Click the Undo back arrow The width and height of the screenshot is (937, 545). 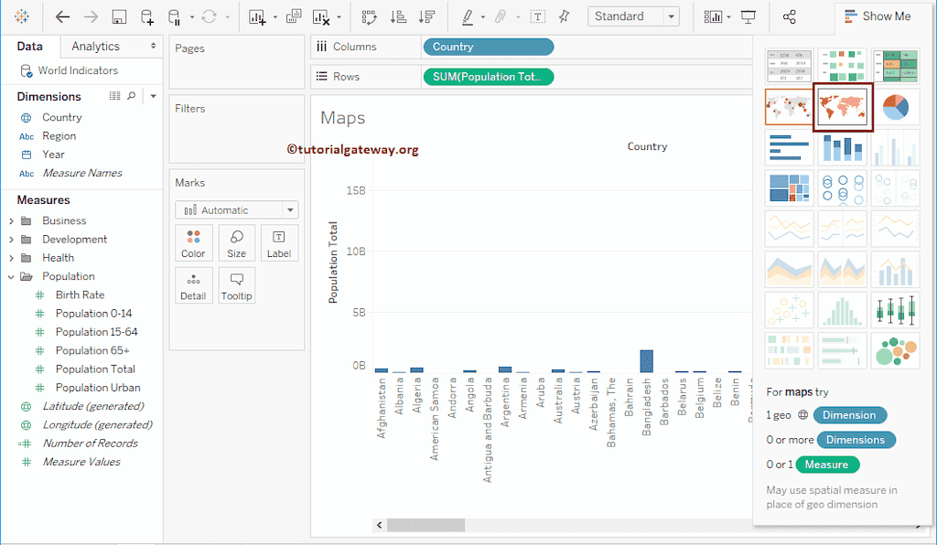click(x=62, y=16)
